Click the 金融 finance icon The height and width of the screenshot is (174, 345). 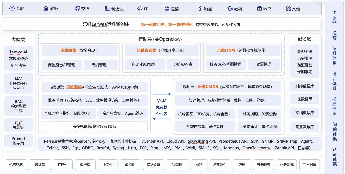(x=12, y=9)
